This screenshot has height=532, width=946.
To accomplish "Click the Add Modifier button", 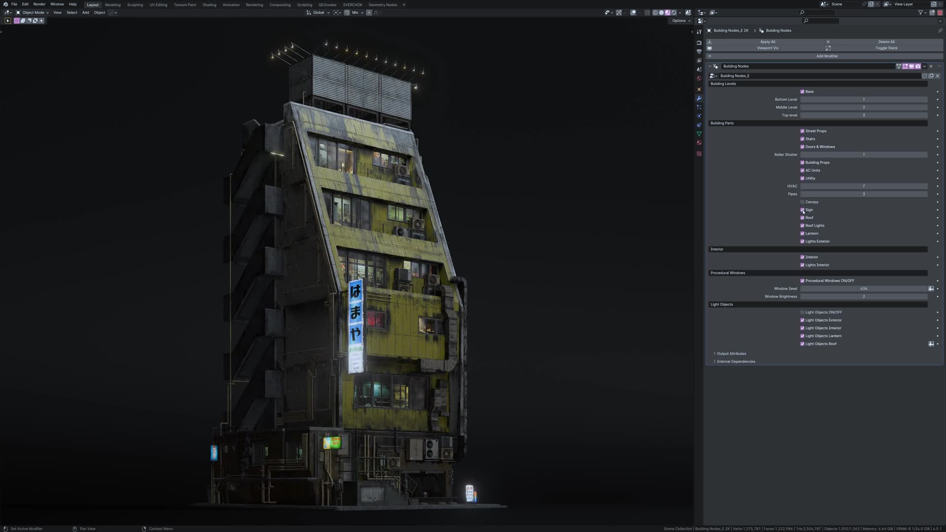I will coord(825,56).
